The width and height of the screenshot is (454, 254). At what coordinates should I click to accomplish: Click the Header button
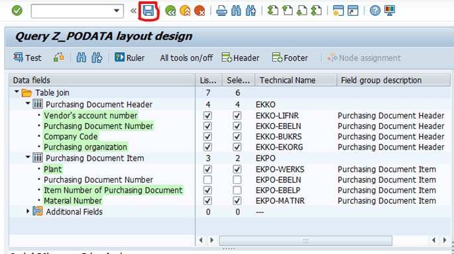[x=241, y=58]
